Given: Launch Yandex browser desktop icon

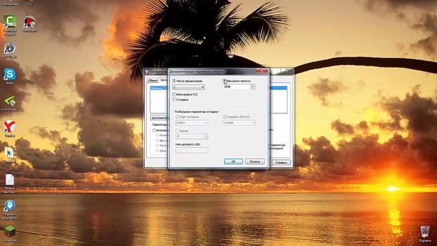Looking at the screenshot, I should click(10, 128).
